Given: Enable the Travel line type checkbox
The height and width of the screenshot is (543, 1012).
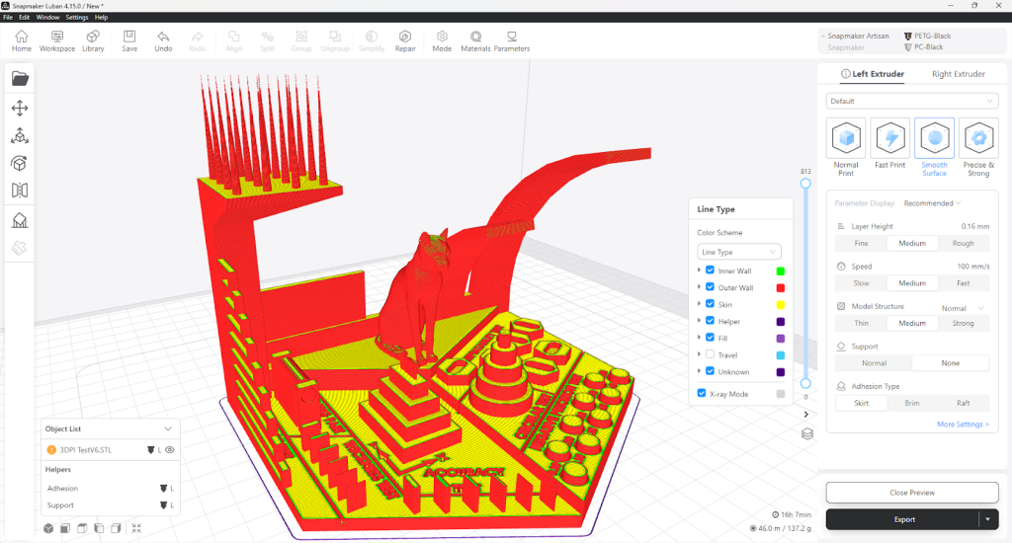Looking at the screenshot, I should [x=710, y=354].
